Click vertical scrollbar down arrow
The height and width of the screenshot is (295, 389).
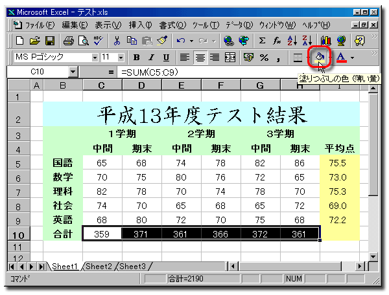pyautogui.click(x=373, y=256)
